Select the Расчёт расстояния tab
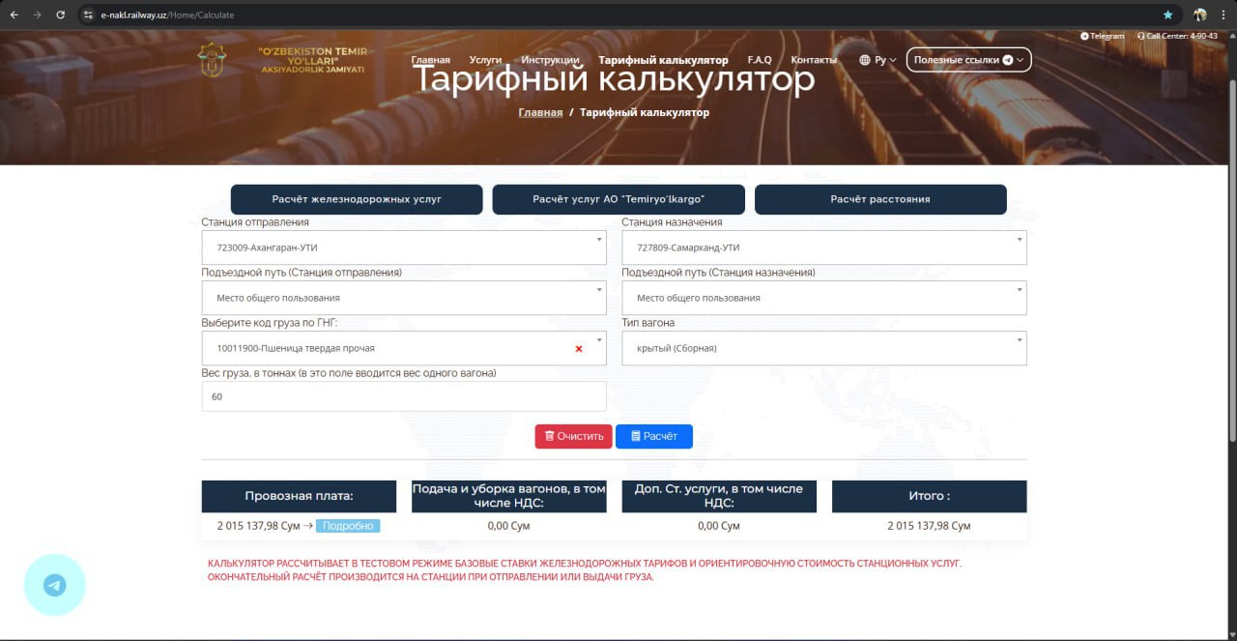 [x=880, y=199]
